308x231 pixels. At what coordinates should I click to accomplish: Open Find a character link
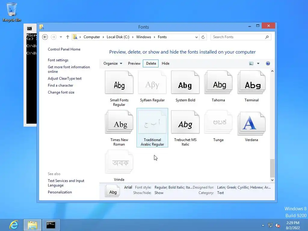coord(60,85)
